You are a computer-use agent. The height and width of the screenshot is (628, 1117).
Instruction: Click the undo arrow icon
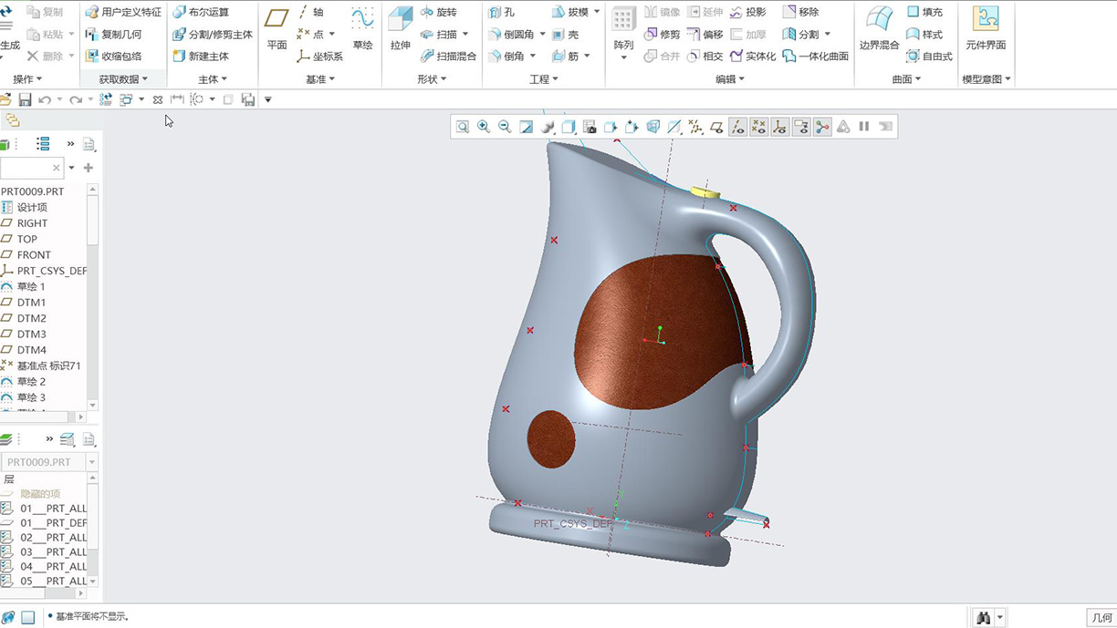pos(44,99)
